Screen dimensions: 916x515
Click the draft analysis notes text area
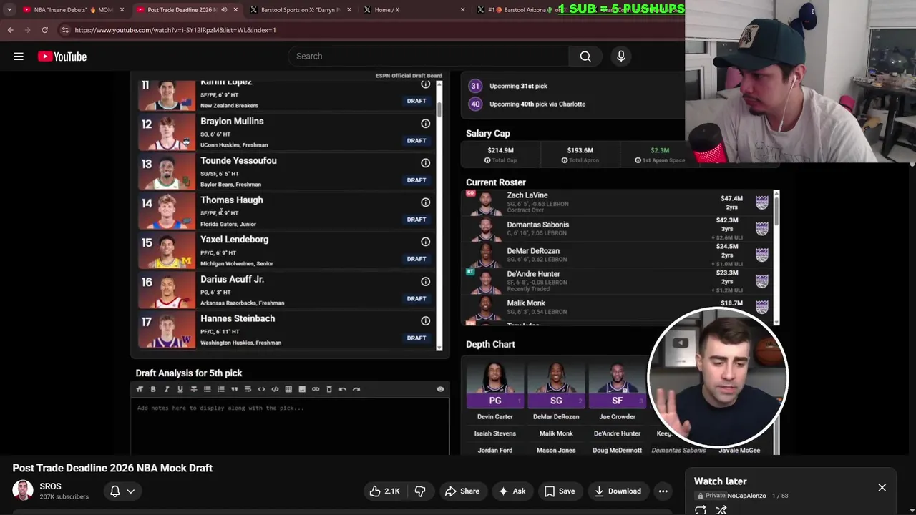[x=290, y=426]
